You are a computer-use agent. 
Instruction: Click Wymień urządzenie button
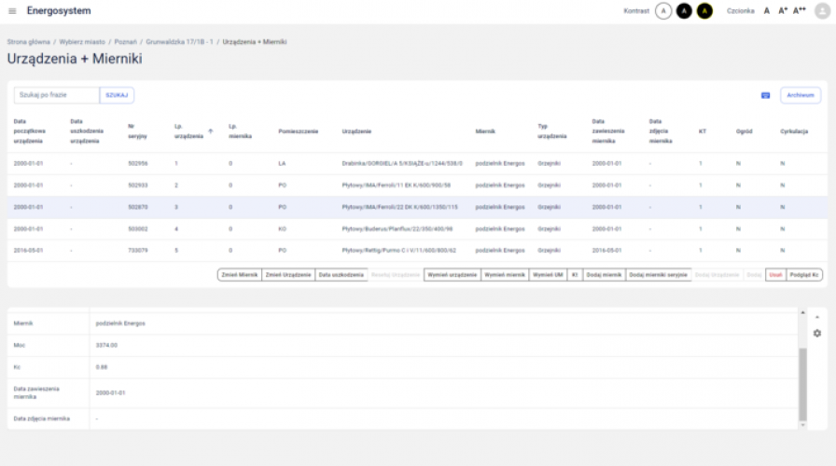[x=453, y=275]
